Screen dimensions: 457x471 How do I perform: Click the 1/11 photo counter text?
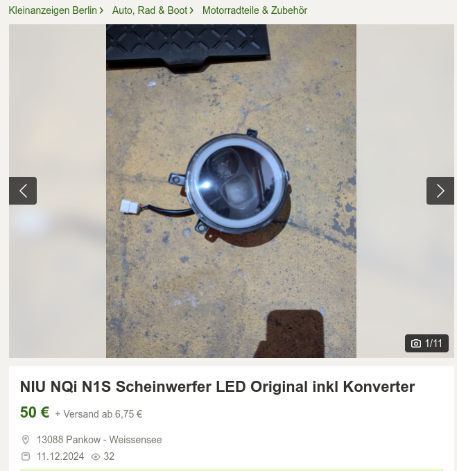tap(433, 343)
